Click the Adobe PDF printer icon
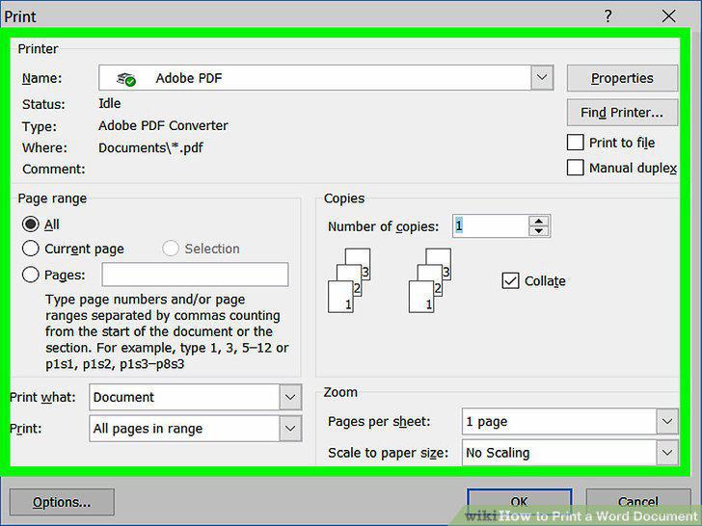702x526 pixels. point(126,79)
